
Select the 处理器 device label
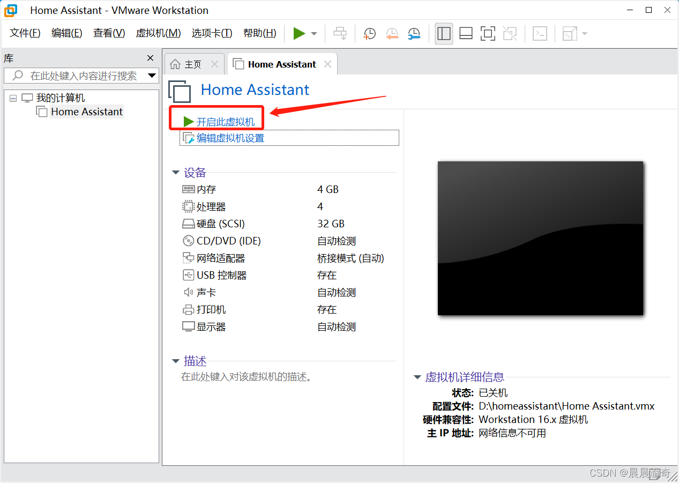[211, 206]
